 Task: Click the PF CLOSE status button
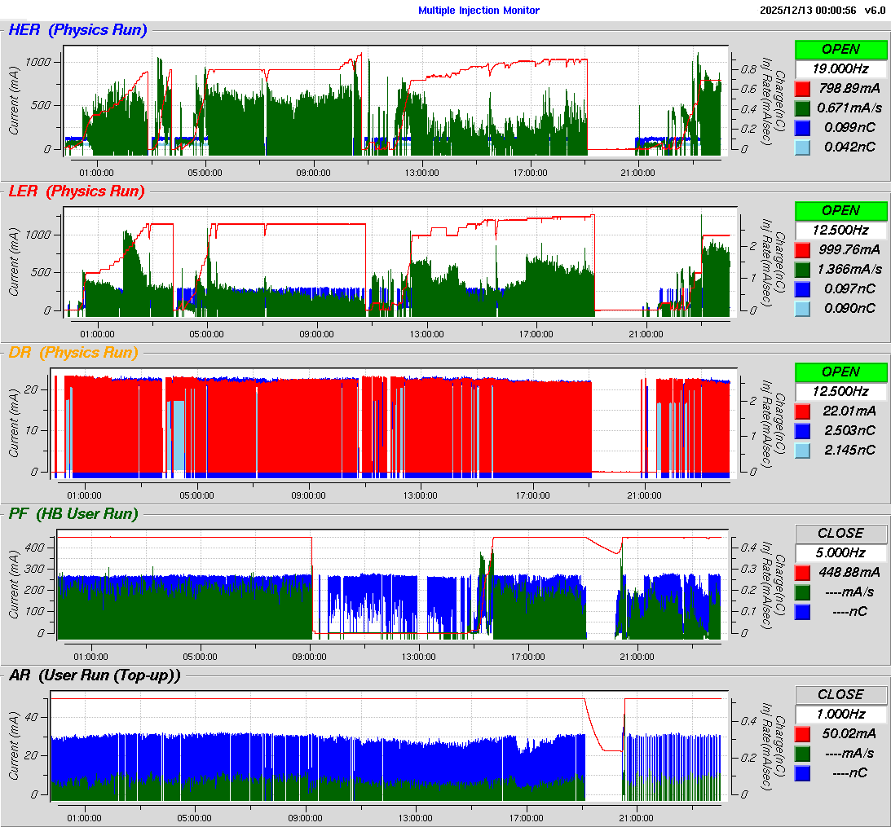[840, 533]
